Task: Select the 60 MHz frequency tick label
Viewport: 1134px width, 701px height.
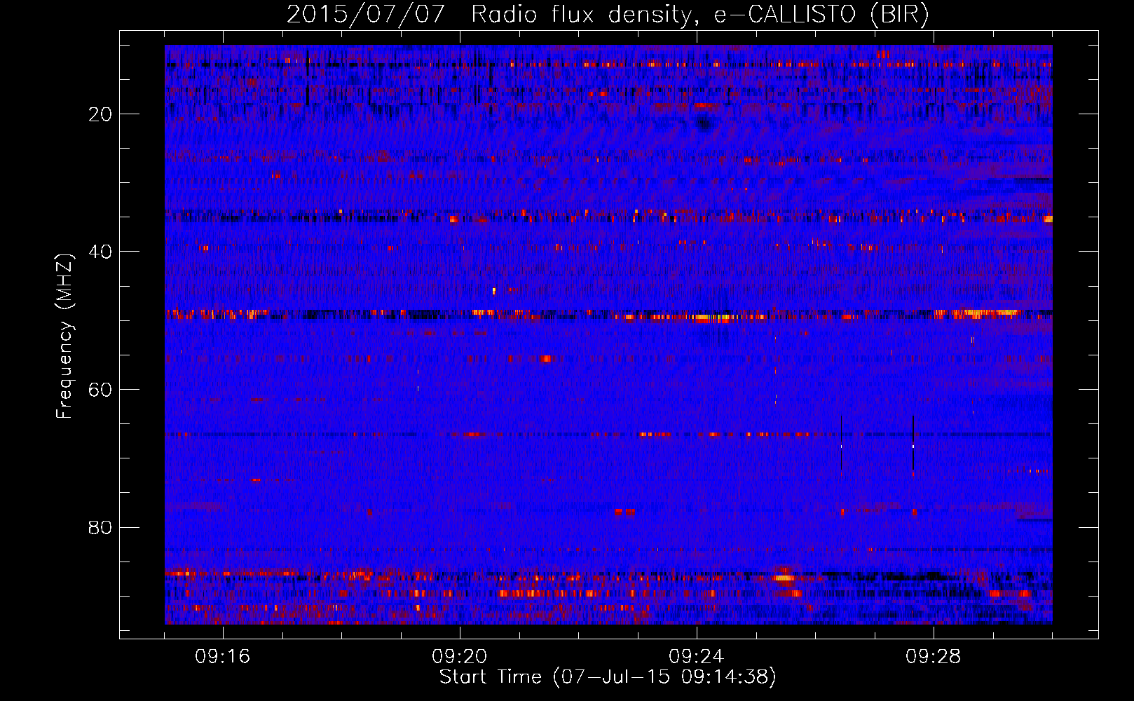Action: (101, 390)
